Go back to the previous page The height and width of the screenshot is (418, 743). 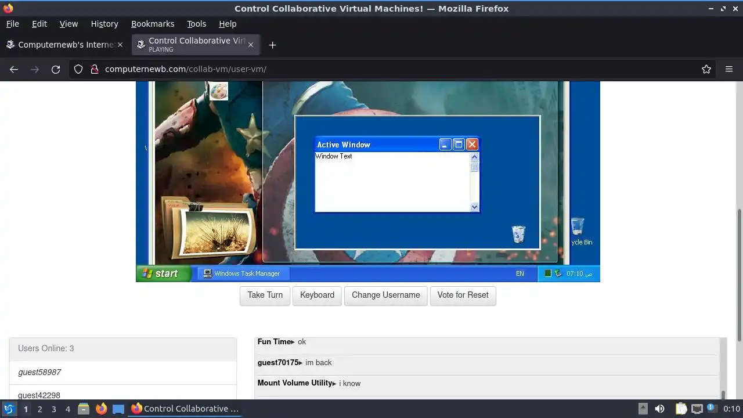pos(14,69)
